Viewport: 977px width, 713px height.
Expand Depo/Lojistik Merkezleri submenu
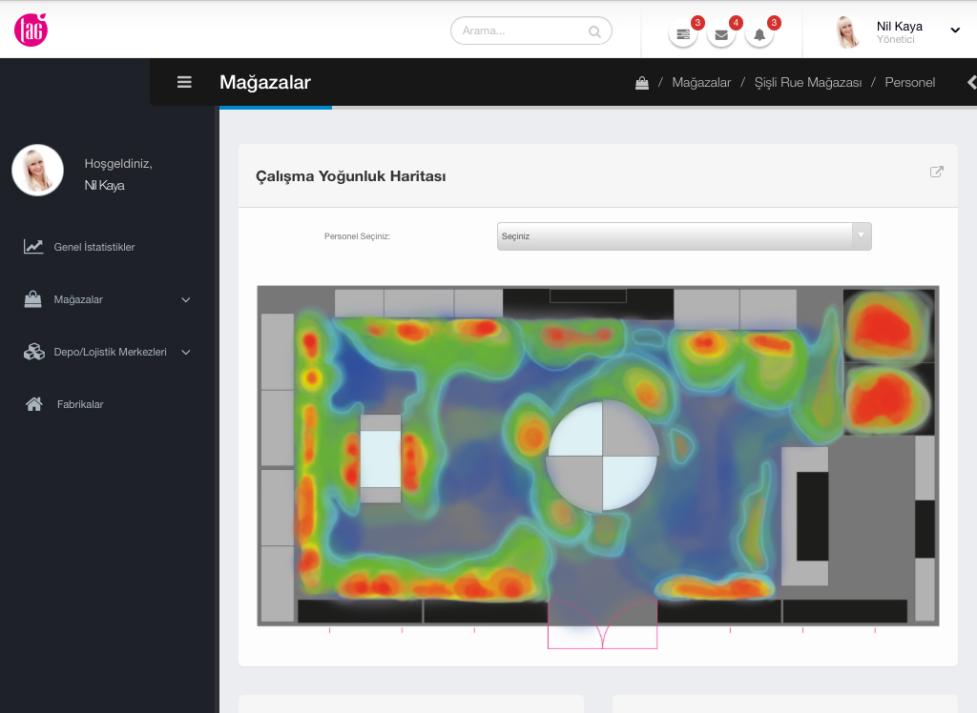(185, 352)
